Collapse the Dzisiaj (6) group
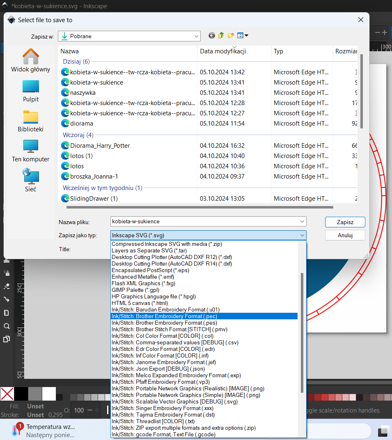Screen dimensions: 392x440 (76, 62)
